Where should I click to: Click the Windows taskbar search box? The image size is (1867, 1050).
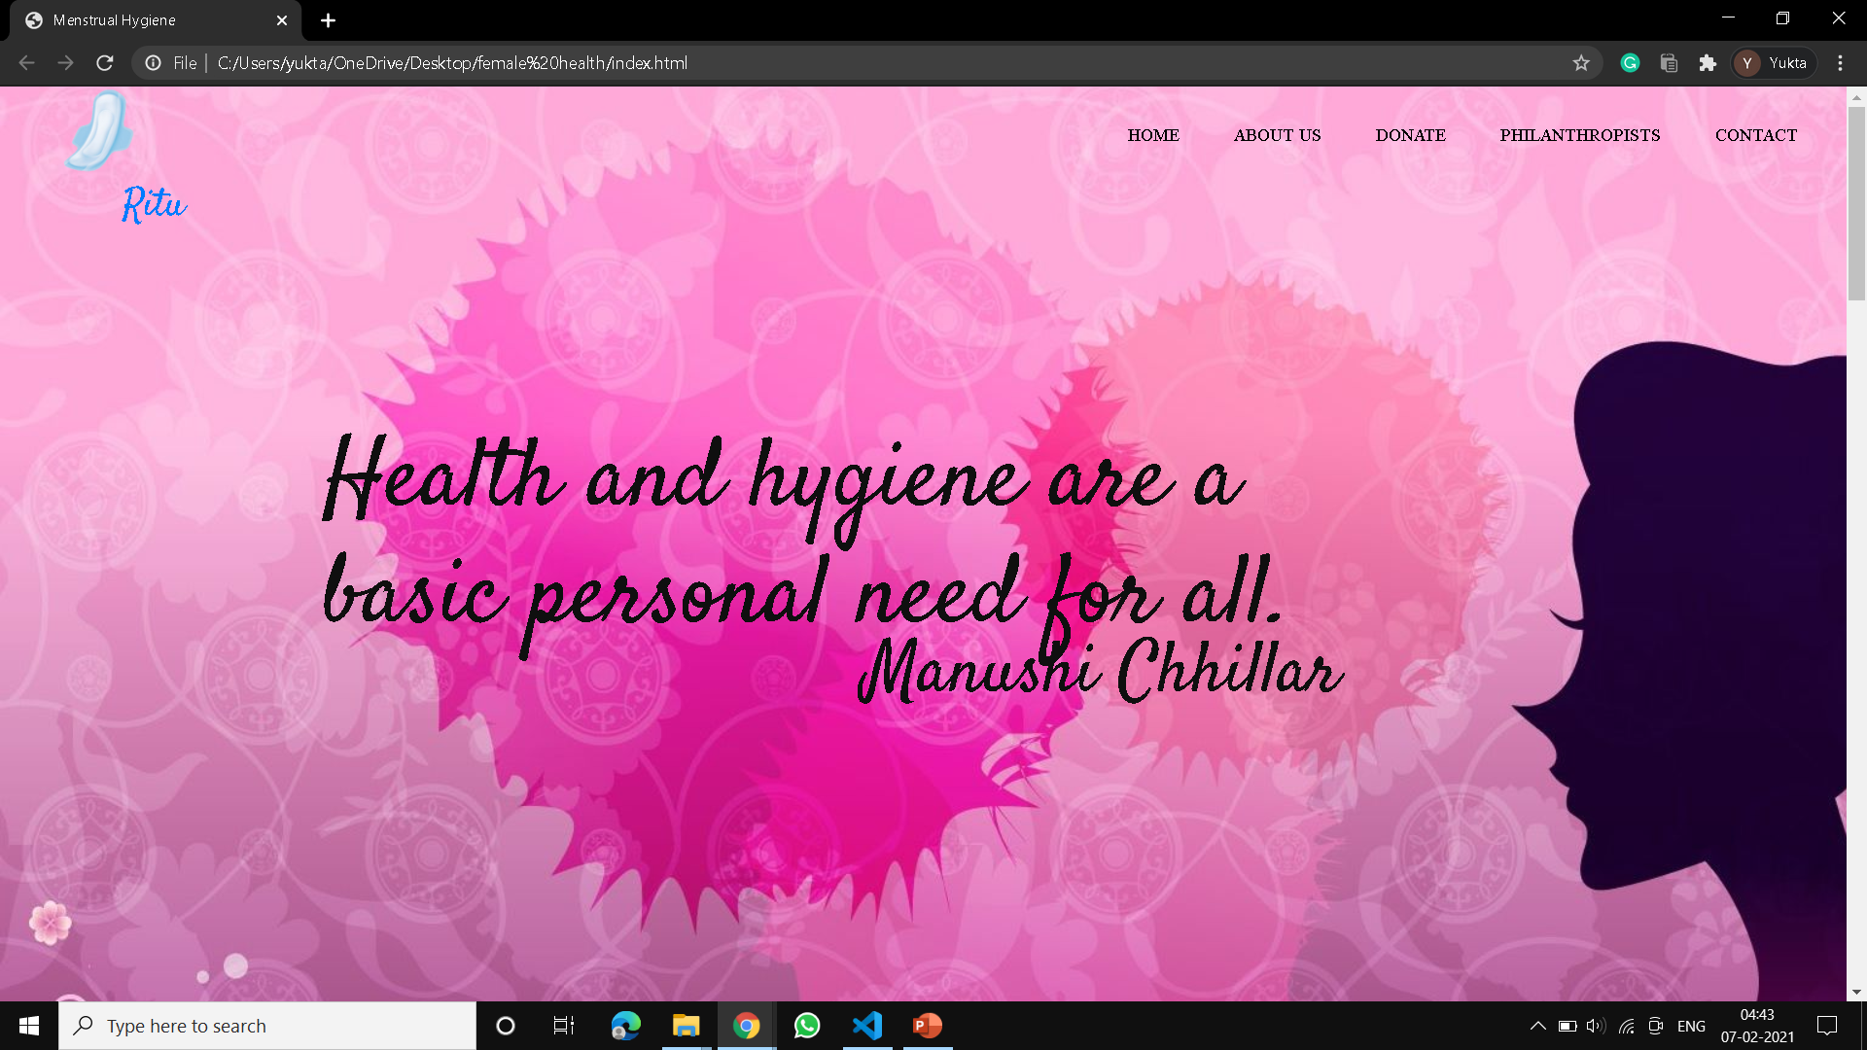(267, 1026)
